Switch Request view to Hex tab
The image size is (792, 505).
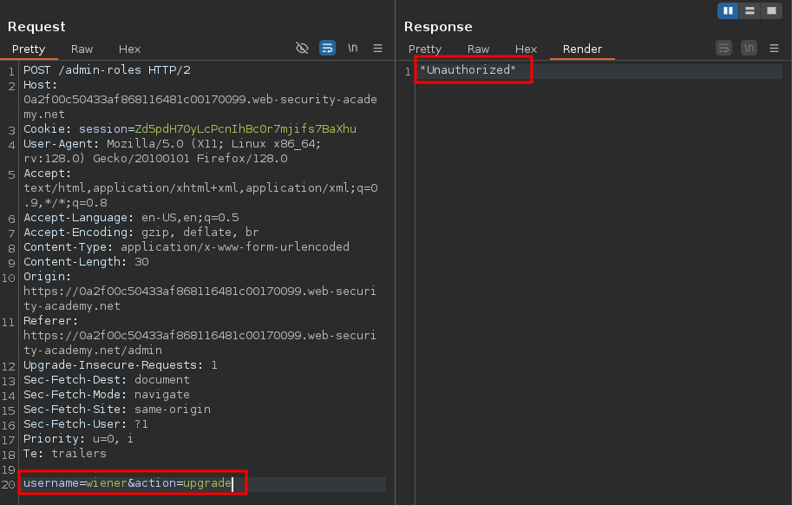click(x=129, y=49)
